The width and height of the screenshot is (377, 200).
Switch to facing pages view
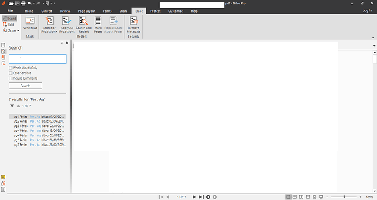301,197
